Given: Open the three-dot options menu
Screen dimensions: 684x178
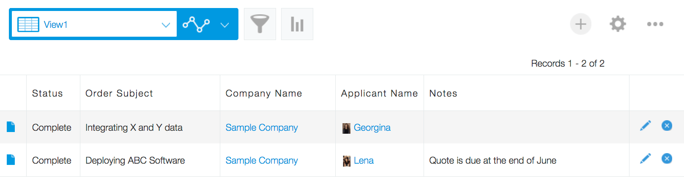Looking at the screenshot, I should coord(655,24).
